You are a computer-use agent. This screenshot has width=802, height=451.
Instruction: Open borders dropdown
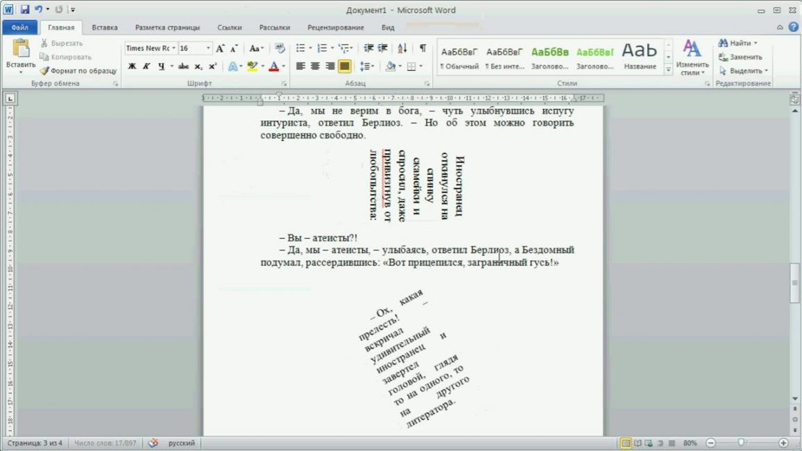[x=420, y=66]
